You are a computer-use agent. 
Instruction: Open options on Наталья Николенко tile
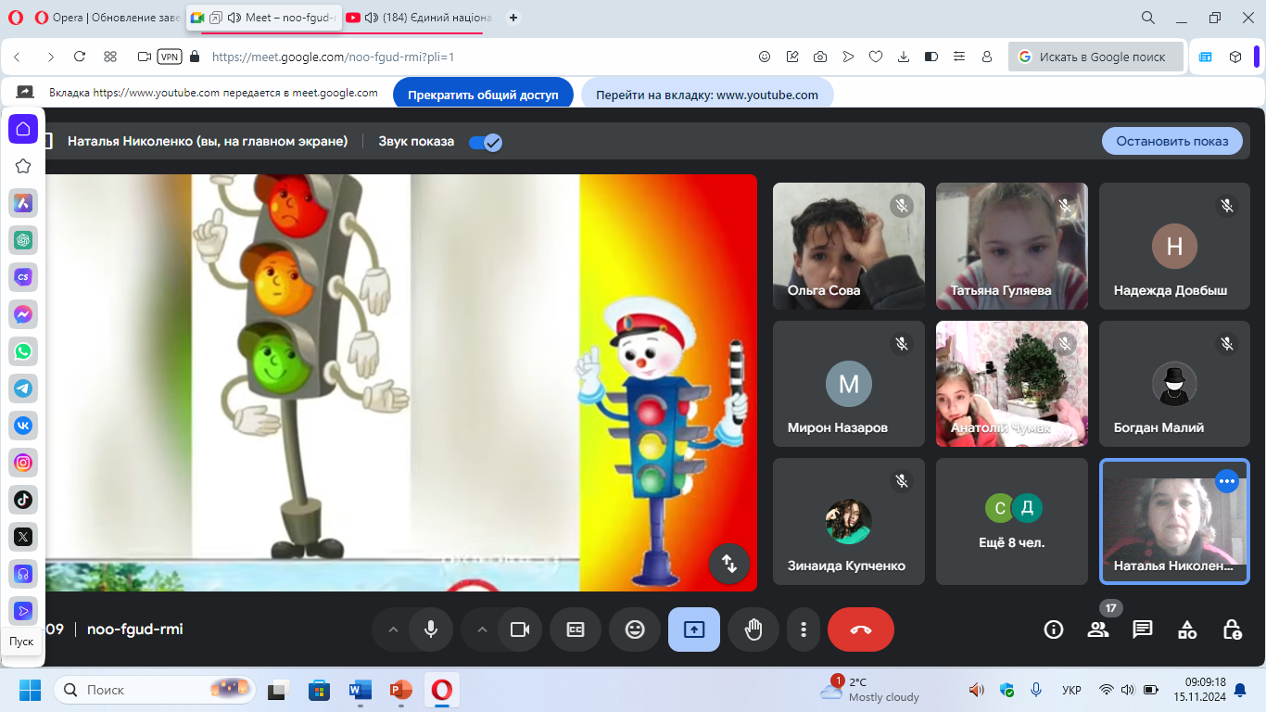(x=1227, y=481)
